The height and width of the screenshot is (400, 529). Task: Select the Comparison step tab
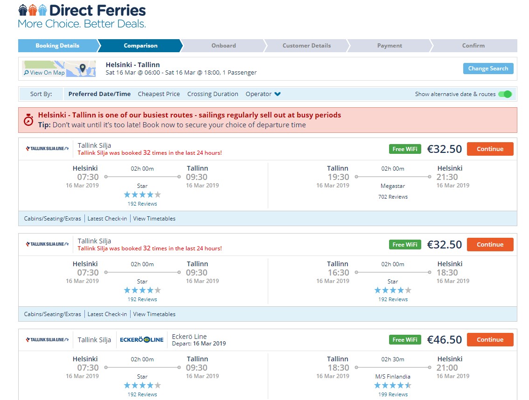click(x=140, y=46)
